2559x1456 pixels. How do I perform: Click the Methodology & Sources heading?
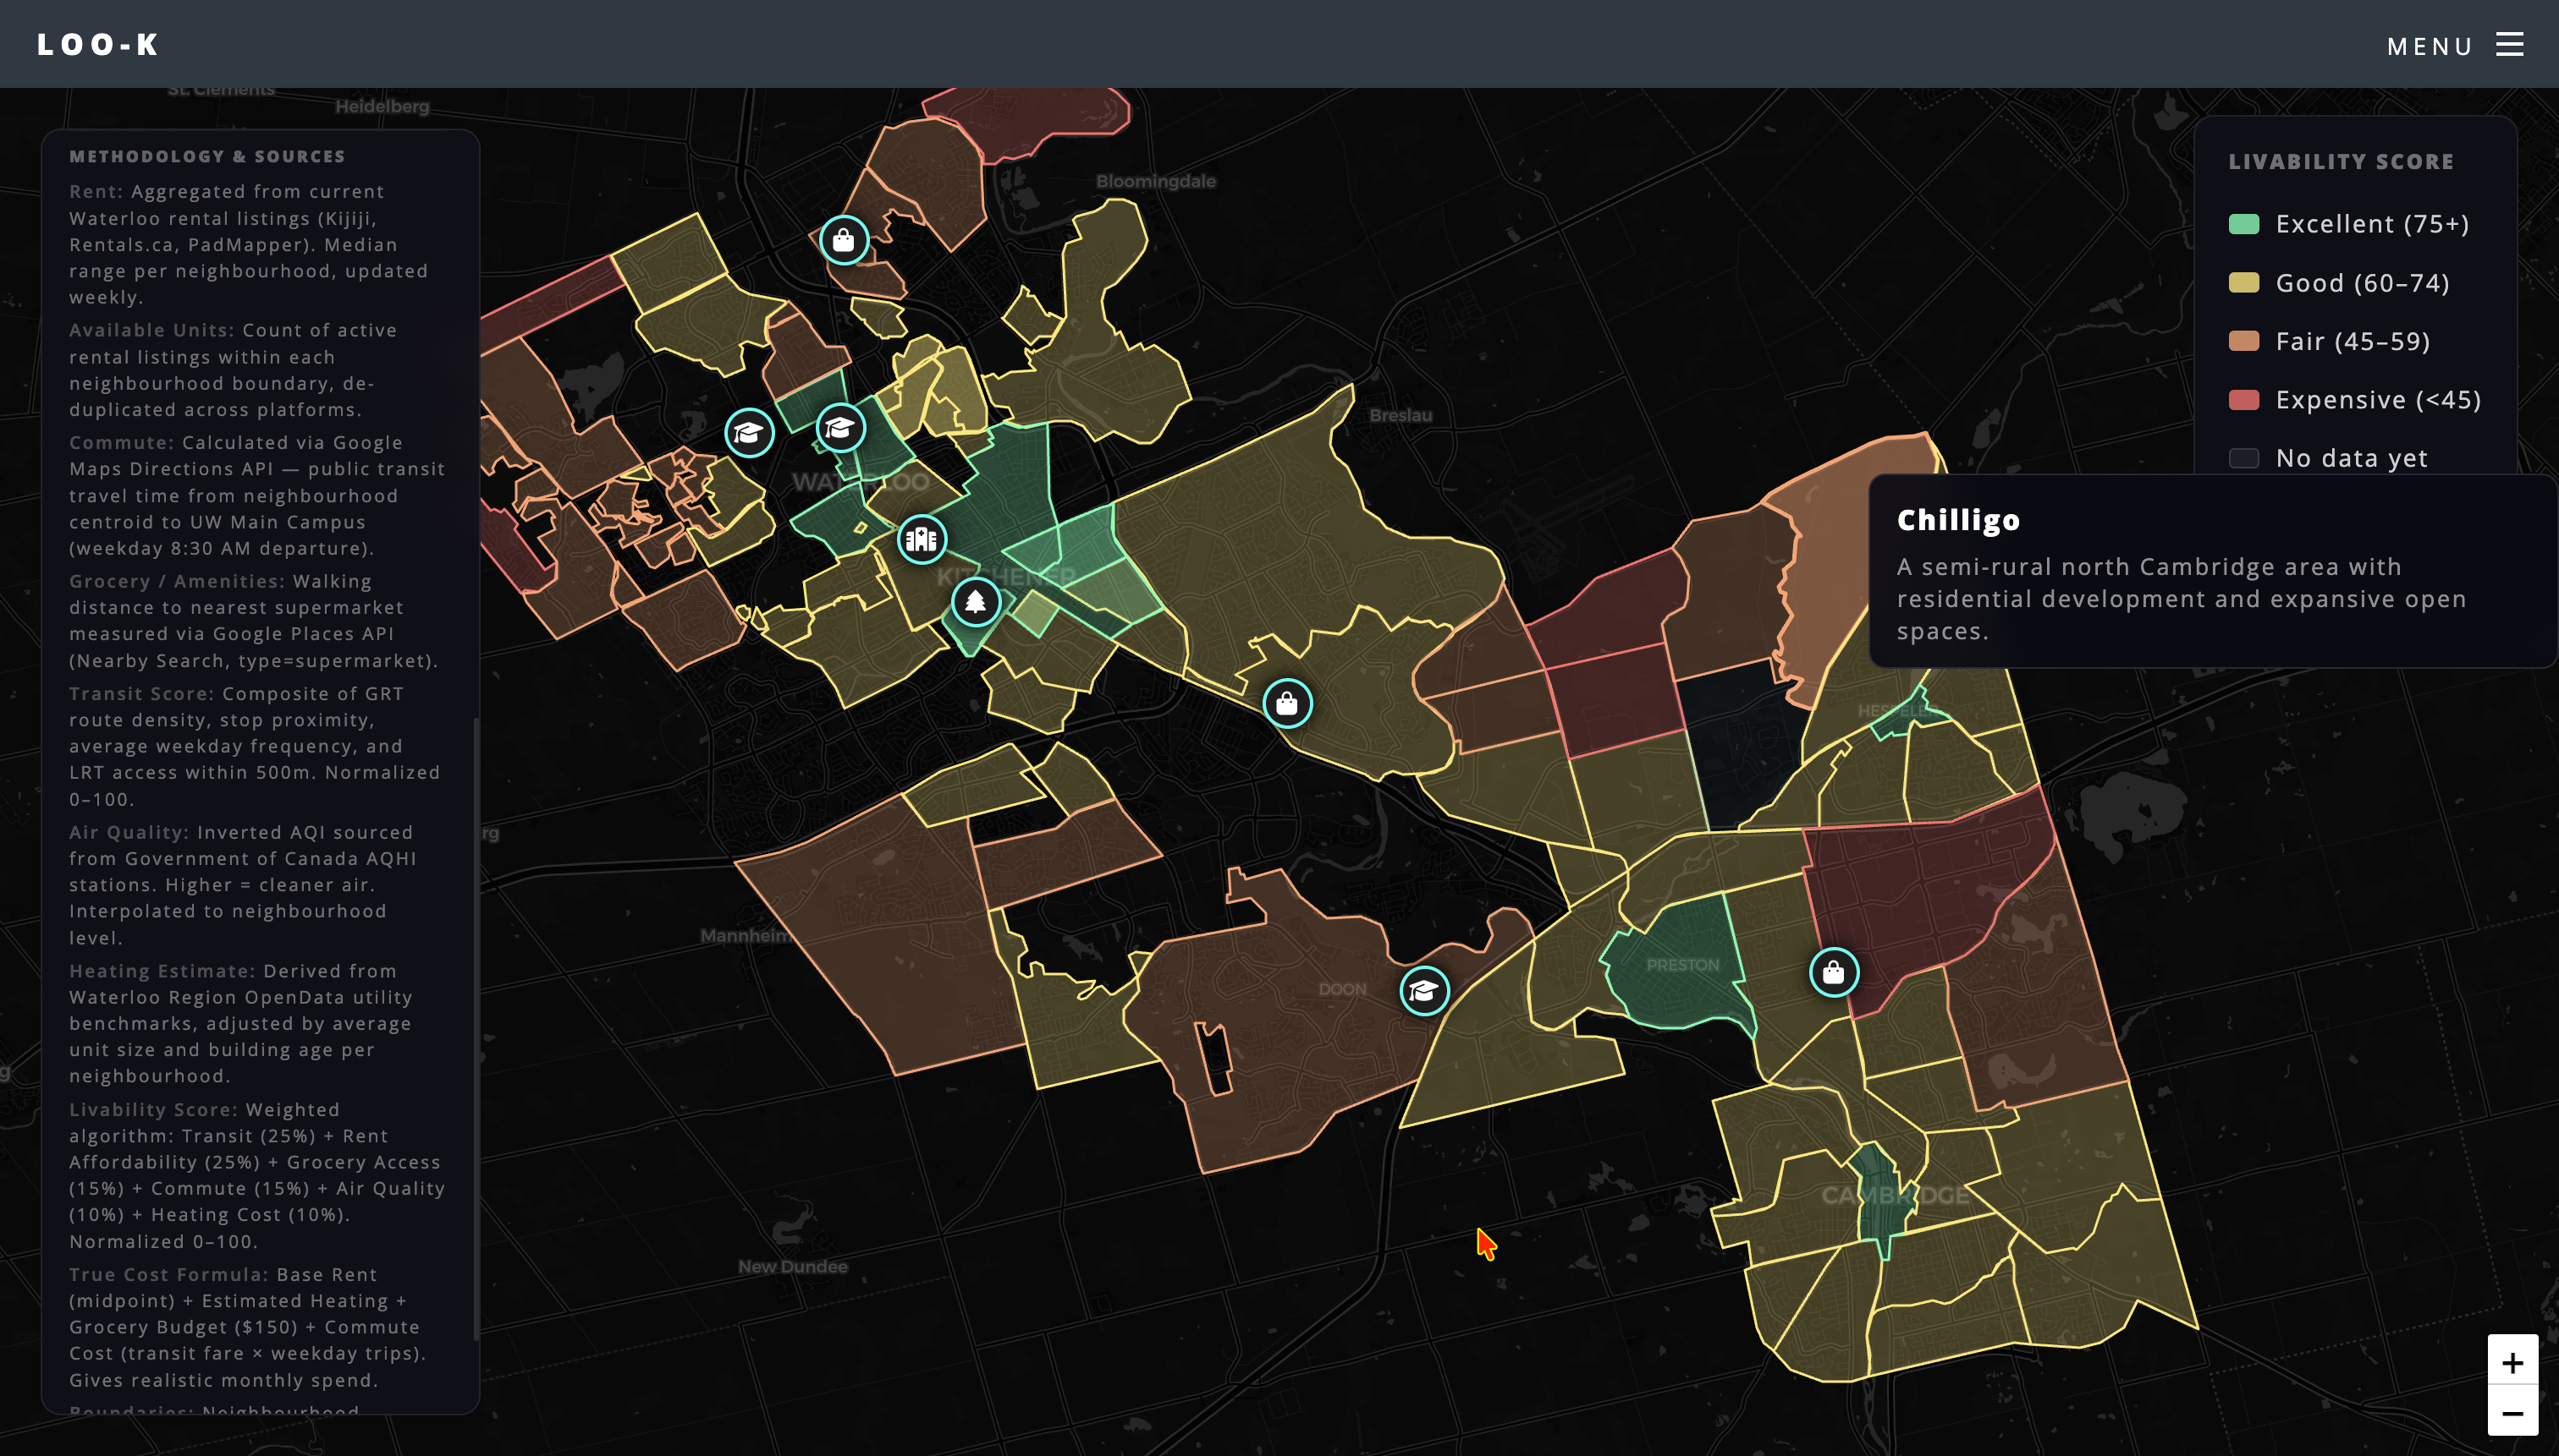click(207, 156)
